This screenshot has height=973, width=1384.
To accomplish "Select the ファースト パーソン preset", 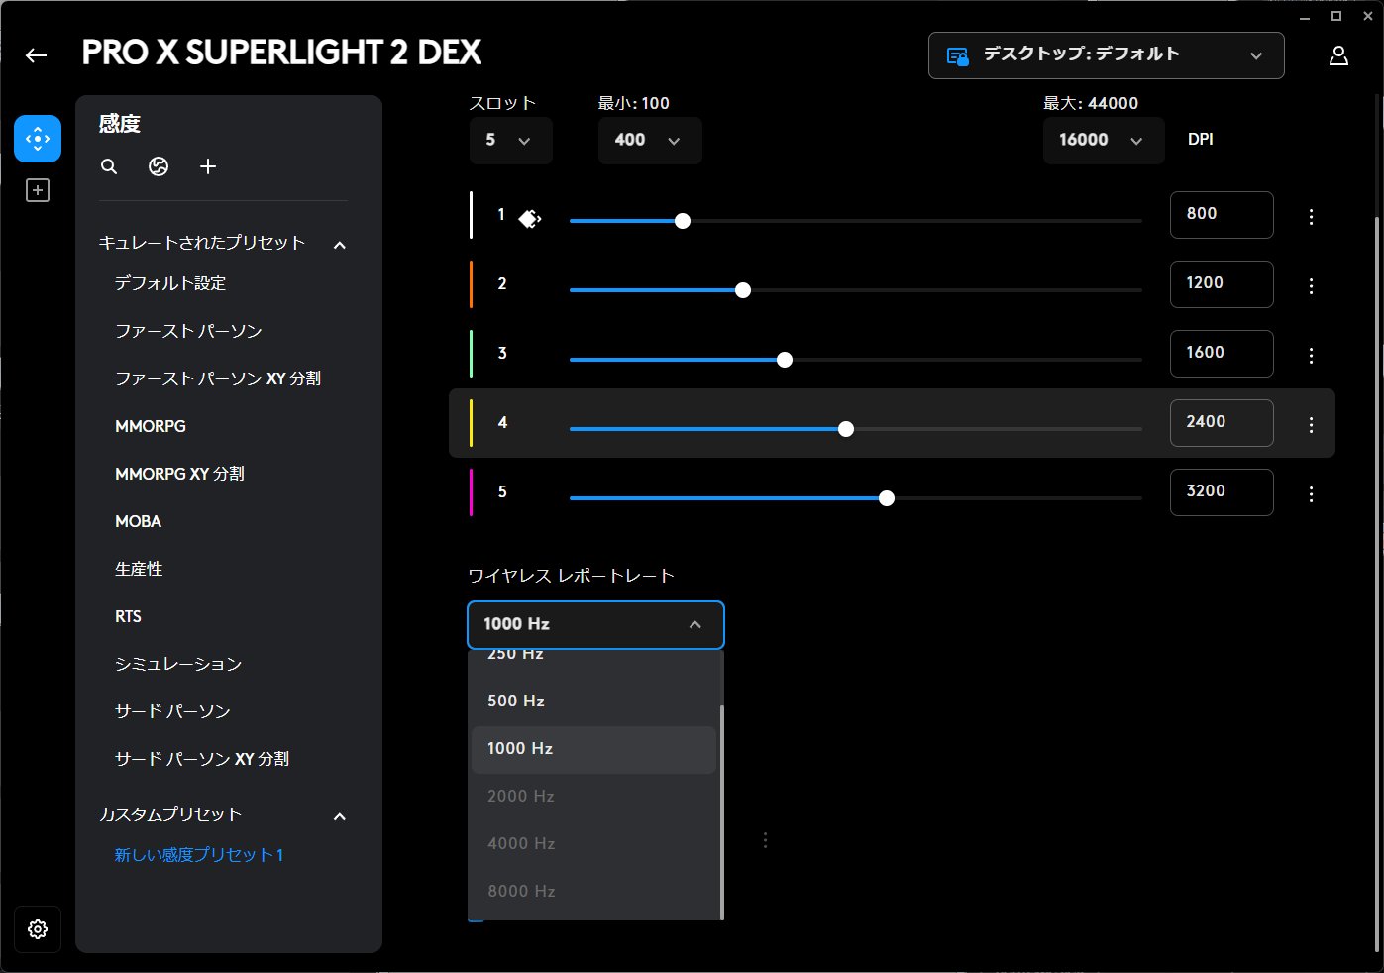I will (x=188, y=331).
